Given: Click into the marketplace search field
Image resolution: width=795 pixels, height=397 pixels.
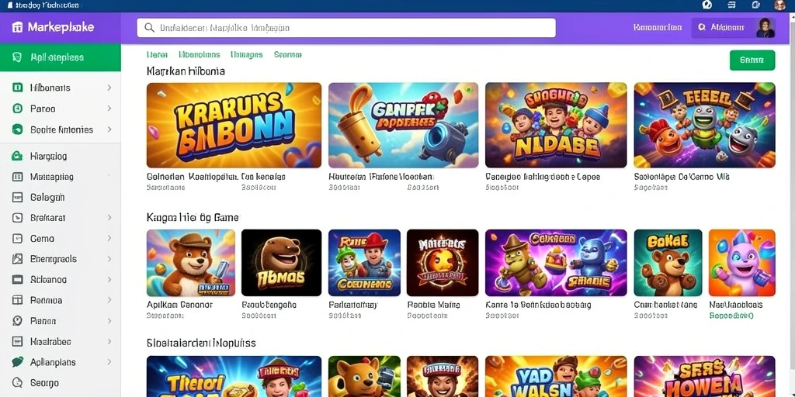Looking at the screenshot, I should pyautogui.click(x=346, y=28).
